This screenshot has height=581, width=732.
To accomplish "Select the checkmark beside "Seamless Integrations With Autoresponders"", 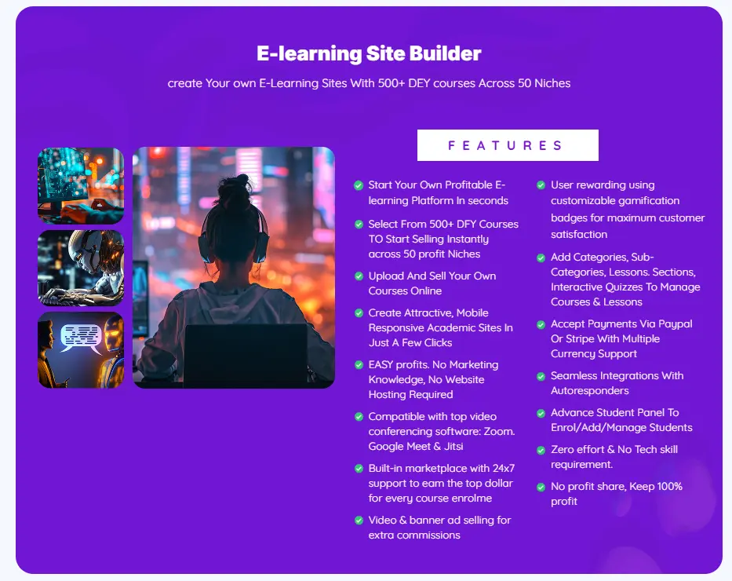I will (541, 376).
